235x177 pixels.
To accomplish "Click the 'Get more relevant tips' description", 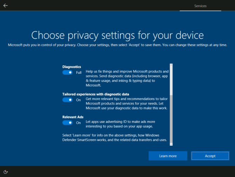I will pos(127,103).
